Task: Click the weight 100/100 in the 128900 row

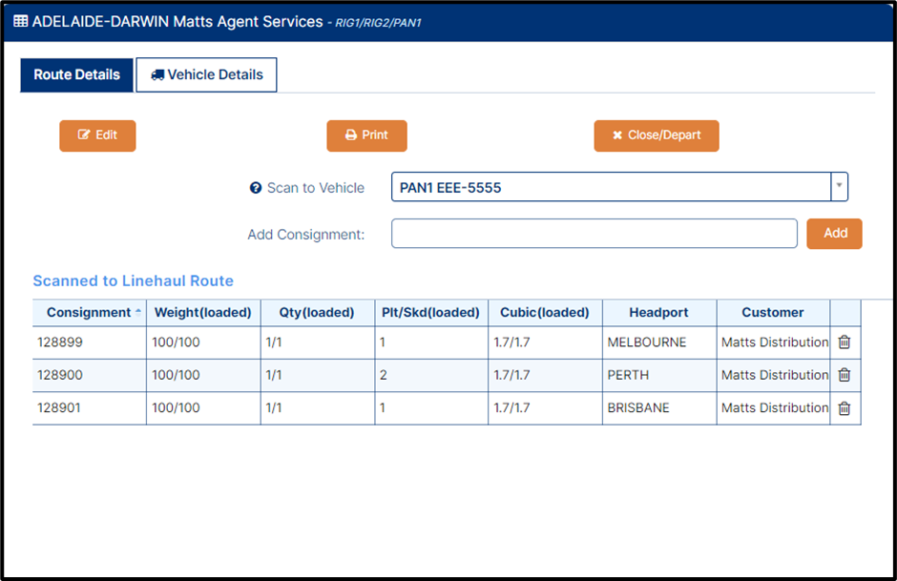Action: coord(176,375)
